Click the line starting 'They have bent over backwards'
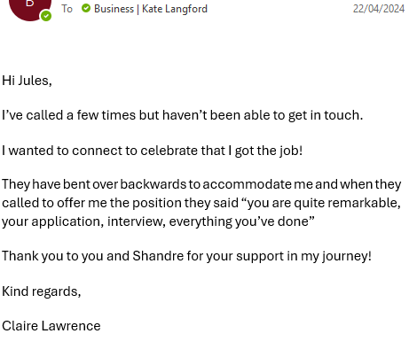This screenshot has width=409, height=357. 201,184
